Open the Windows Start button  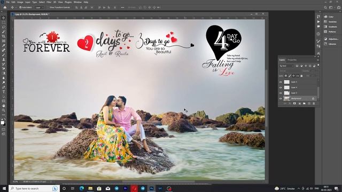point(4,188)
